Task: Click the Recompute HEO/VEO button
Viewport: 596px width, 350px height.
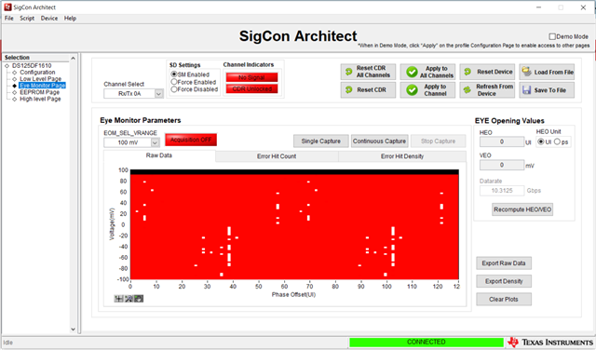Action: point(522,209)
